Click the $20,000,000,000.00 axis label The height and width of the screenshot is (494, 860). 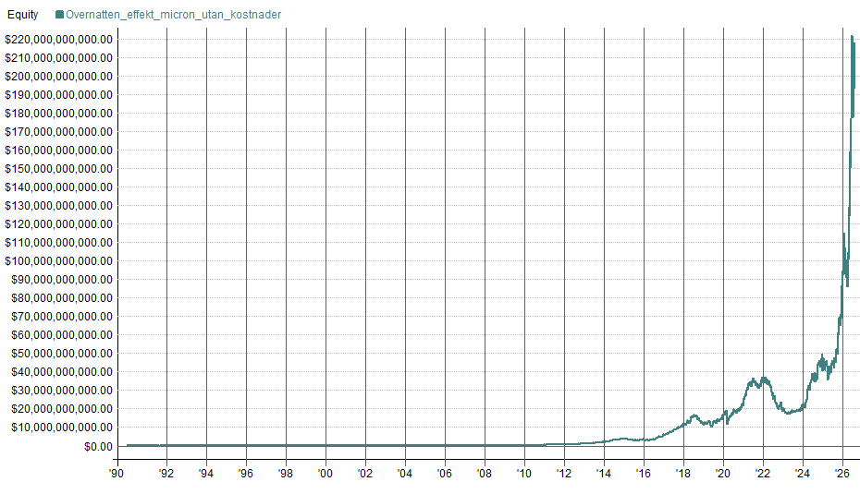62,409
